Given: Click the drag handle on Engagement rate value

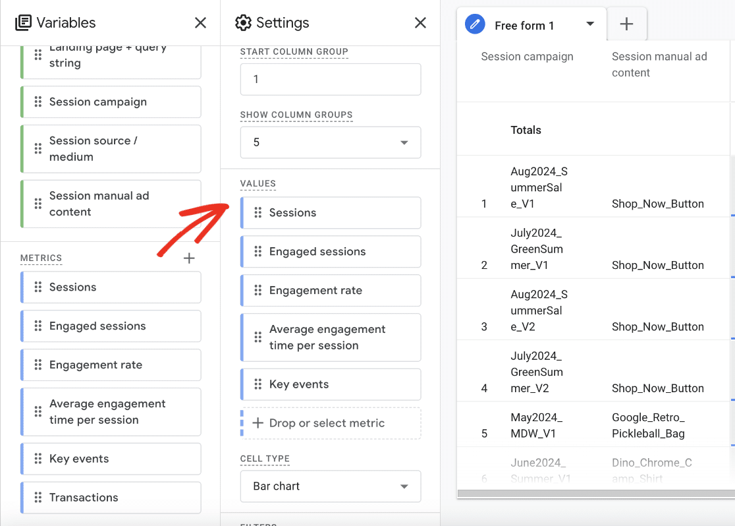Looking at the screenshot, I should pyautogui.click(x=257, y=290).
